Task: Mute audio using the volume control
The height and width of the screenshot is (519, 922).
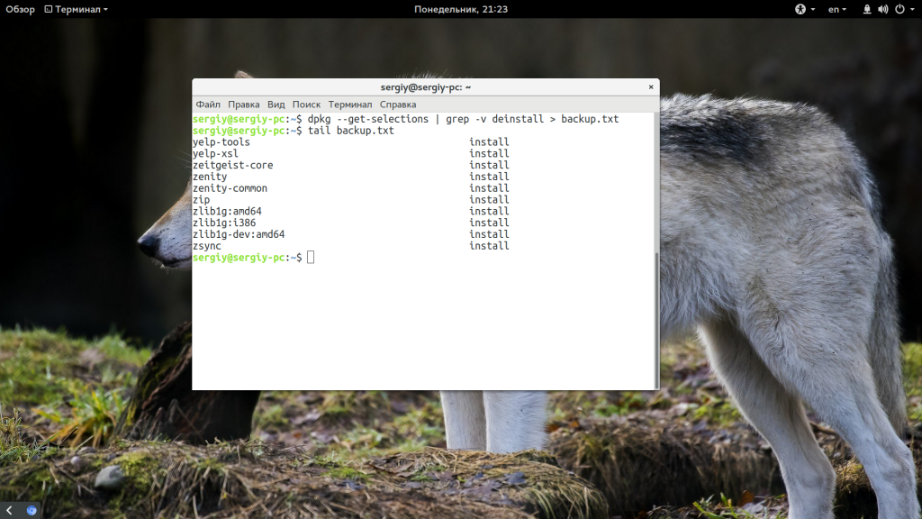Action: pyautogui.click(x=881, y=9)
